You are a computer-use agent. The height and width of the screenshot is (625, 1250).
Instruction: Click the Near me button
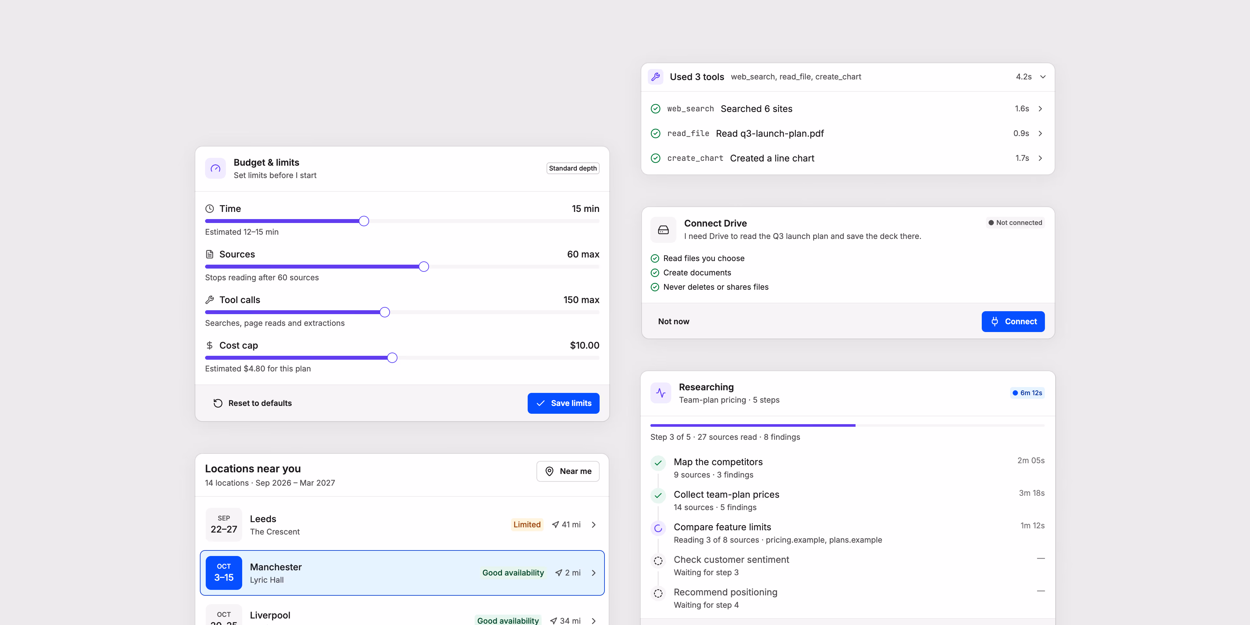[568, 471]
